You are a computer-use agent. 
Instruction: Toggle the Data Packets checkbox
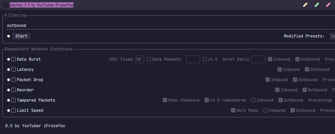[x=149, y=59]
